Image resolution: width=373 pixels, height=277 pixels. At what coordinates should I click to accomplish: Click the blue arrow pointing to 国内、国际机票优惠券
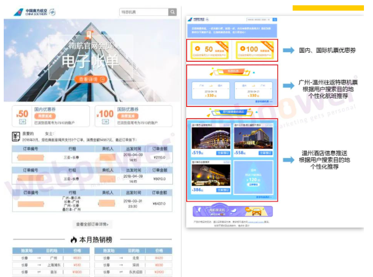pyautogui.click(x=288, y=51)
